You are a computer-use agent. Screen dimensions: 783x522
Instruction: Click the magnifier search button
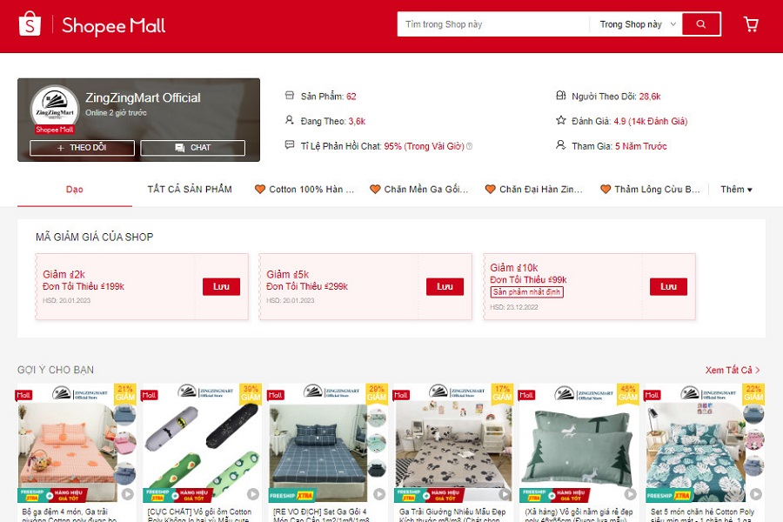pos(701,24)
